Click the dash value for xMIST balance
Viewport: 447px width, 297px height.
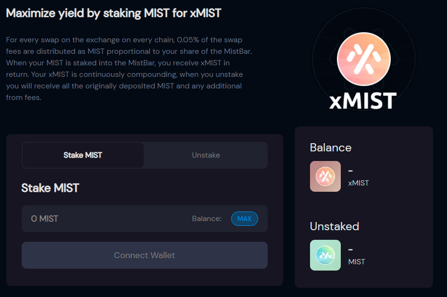point(351,171)
